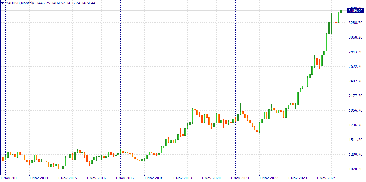
Task: Click the 1 Nov 2014 date label
Action: [39, 178]
